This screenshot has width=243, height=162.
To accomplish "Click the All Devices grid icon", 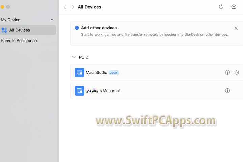I will [x=4, y=30].
